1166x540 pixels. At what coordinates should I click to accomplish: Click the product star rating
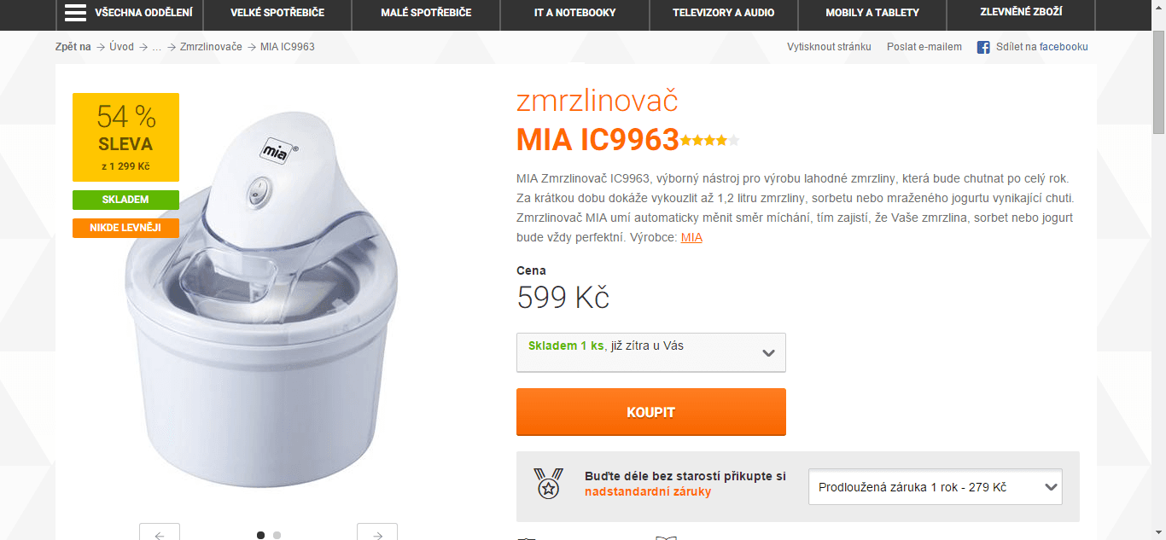click(x=709, y=140)
